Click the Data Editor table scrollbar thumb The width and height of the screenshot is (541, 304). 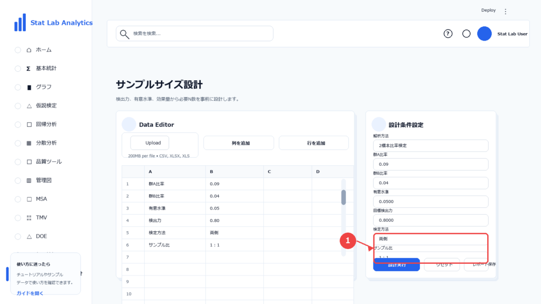pyautogui.click(x=343, y=197)
